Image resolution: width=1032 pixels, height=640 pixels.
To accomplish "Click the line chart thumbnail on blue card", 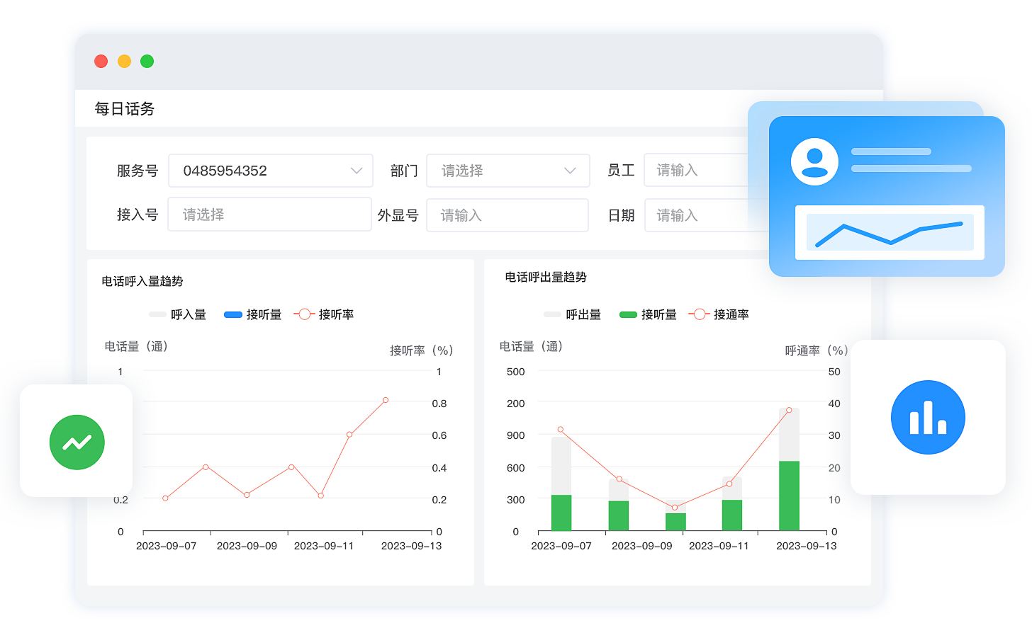I will pos(890,232).
